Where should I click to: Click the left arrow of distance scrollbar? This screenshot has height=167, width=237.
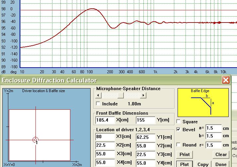click(98, 95)
